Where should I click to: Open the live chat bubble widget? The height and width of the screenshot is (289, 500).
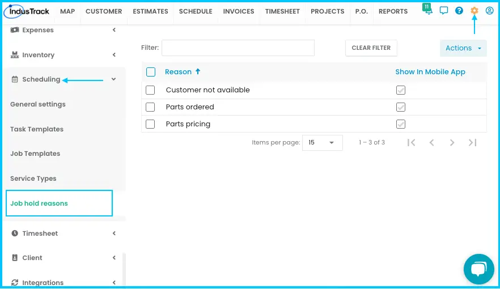(x=479, y=269)
